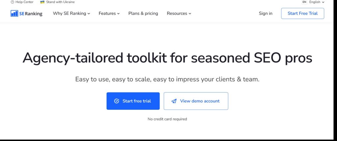Expand the Resources dropdown chevron
Image resolution: width=337 pixels, height=141 pixels.
pos(190,13)
